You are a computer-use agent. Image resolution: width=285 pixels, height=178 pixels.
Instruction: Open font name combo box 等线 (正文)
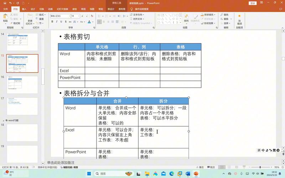pyautogui.click(x=60, y=16)
